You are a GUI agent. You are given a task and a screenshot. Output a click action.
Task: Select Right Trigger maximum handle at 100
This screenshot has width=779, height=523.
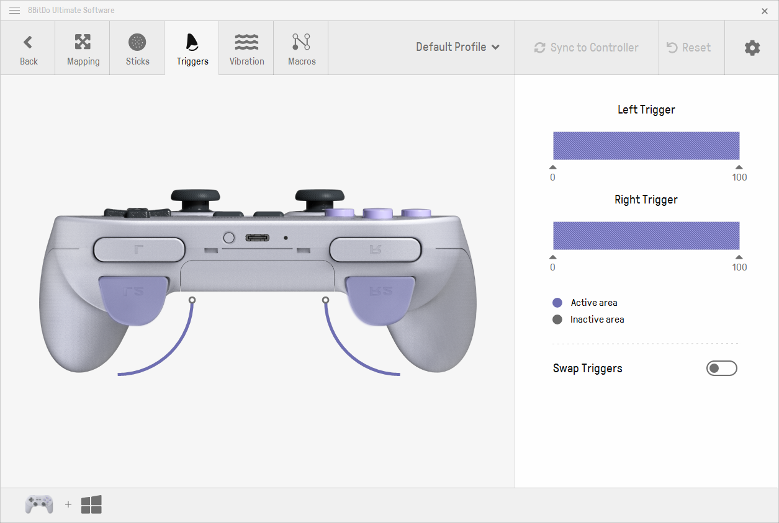click(x=739, y=257)
